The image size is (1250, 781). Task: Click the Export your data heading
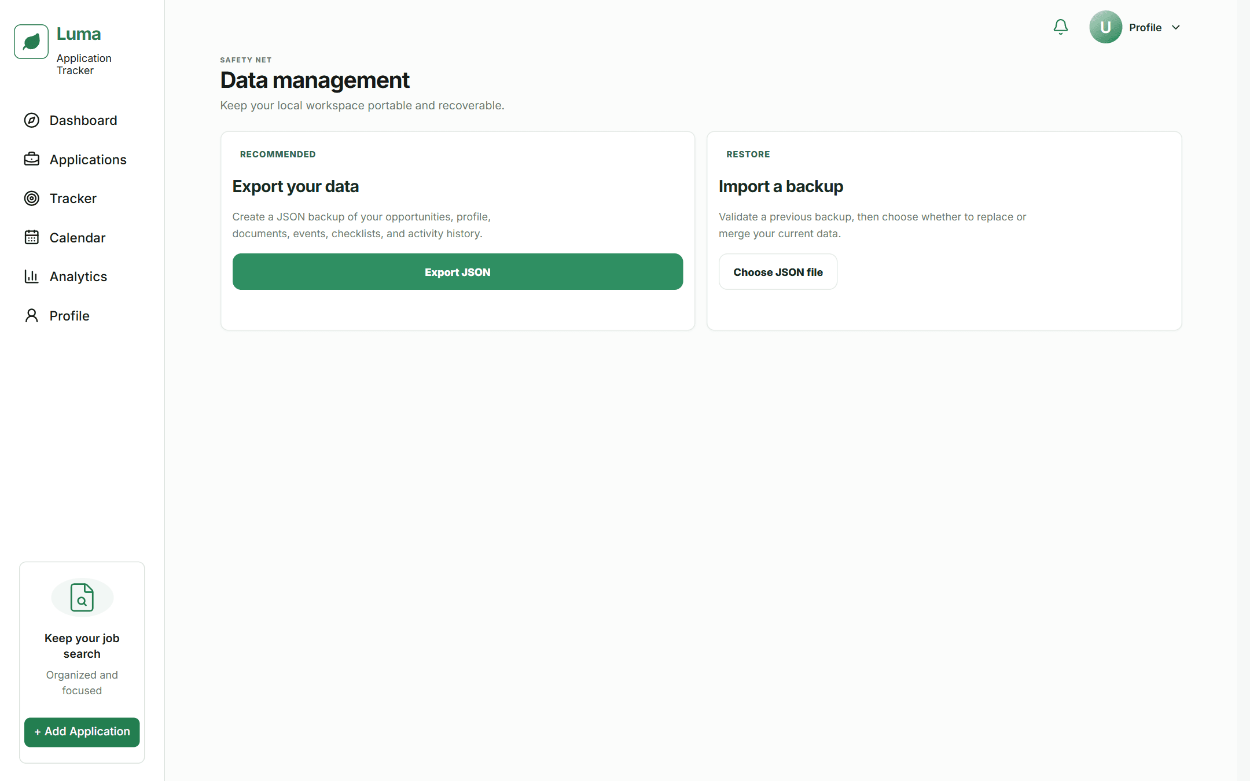tap(296, 186)
